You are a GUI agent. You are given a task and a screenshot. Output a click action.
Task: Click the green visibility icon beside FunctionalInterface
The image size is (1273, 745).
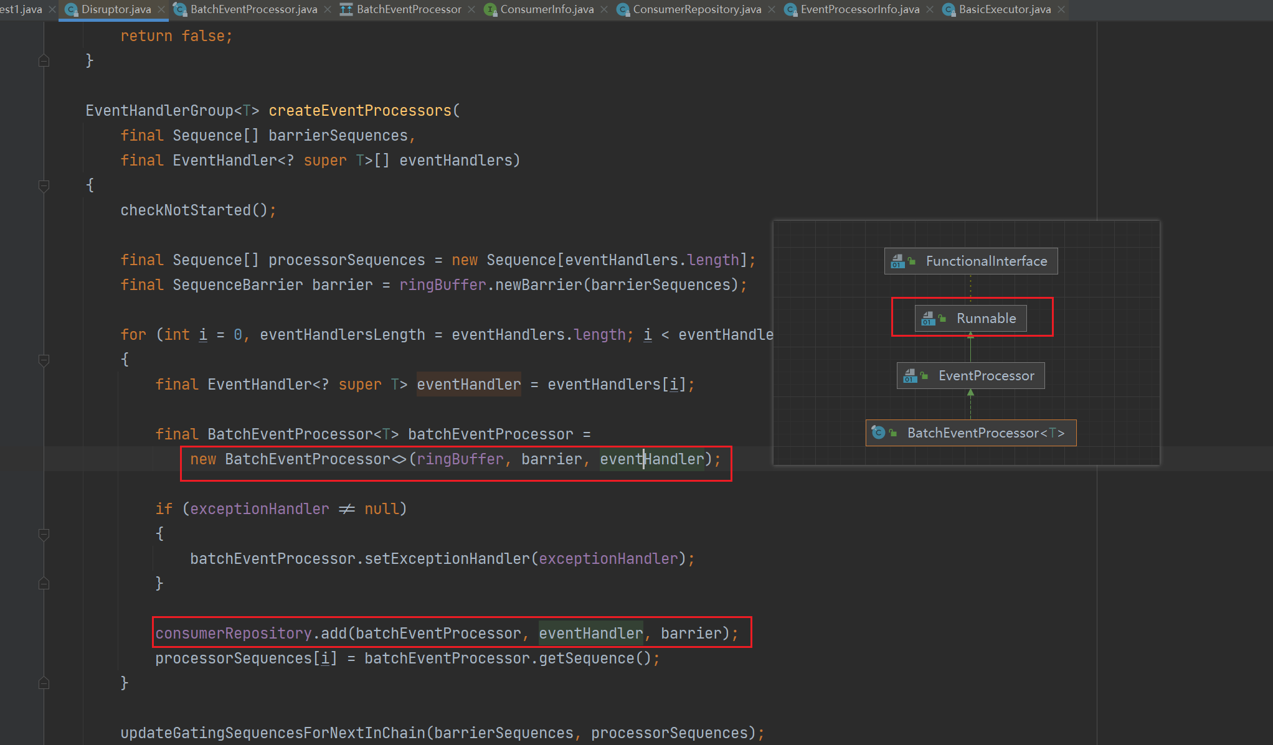912,261
